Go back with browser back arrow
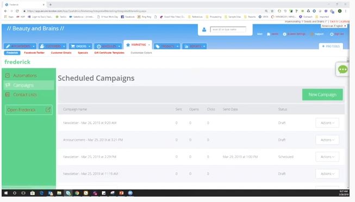The height and width of the screenshot is (202, 355). 5,11
